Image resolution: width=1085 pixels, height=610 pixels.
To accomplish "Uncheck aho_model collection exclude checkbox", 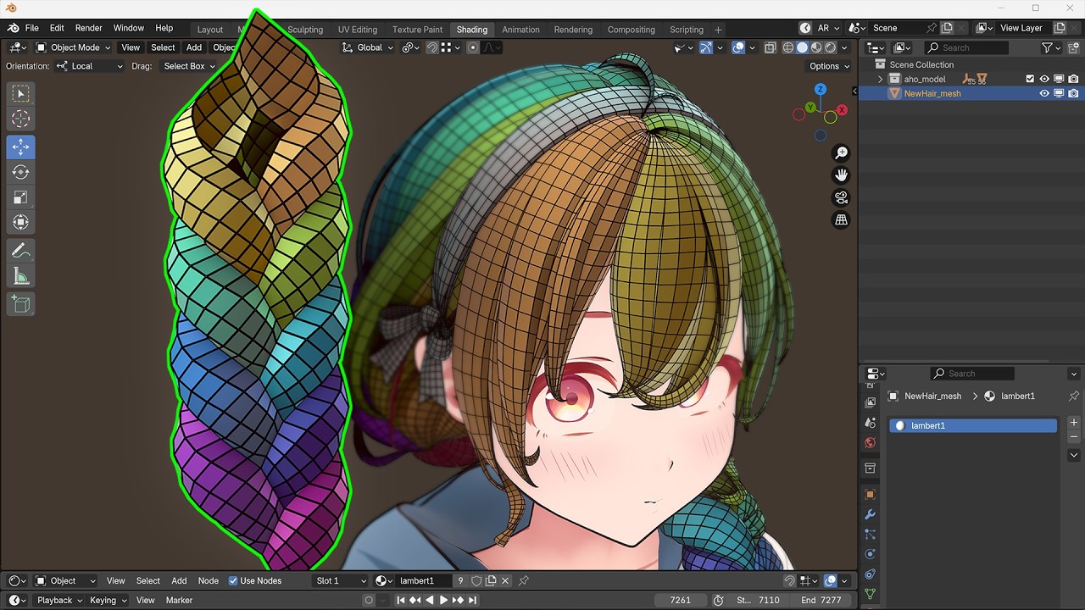I will [x=1030, y=79].
